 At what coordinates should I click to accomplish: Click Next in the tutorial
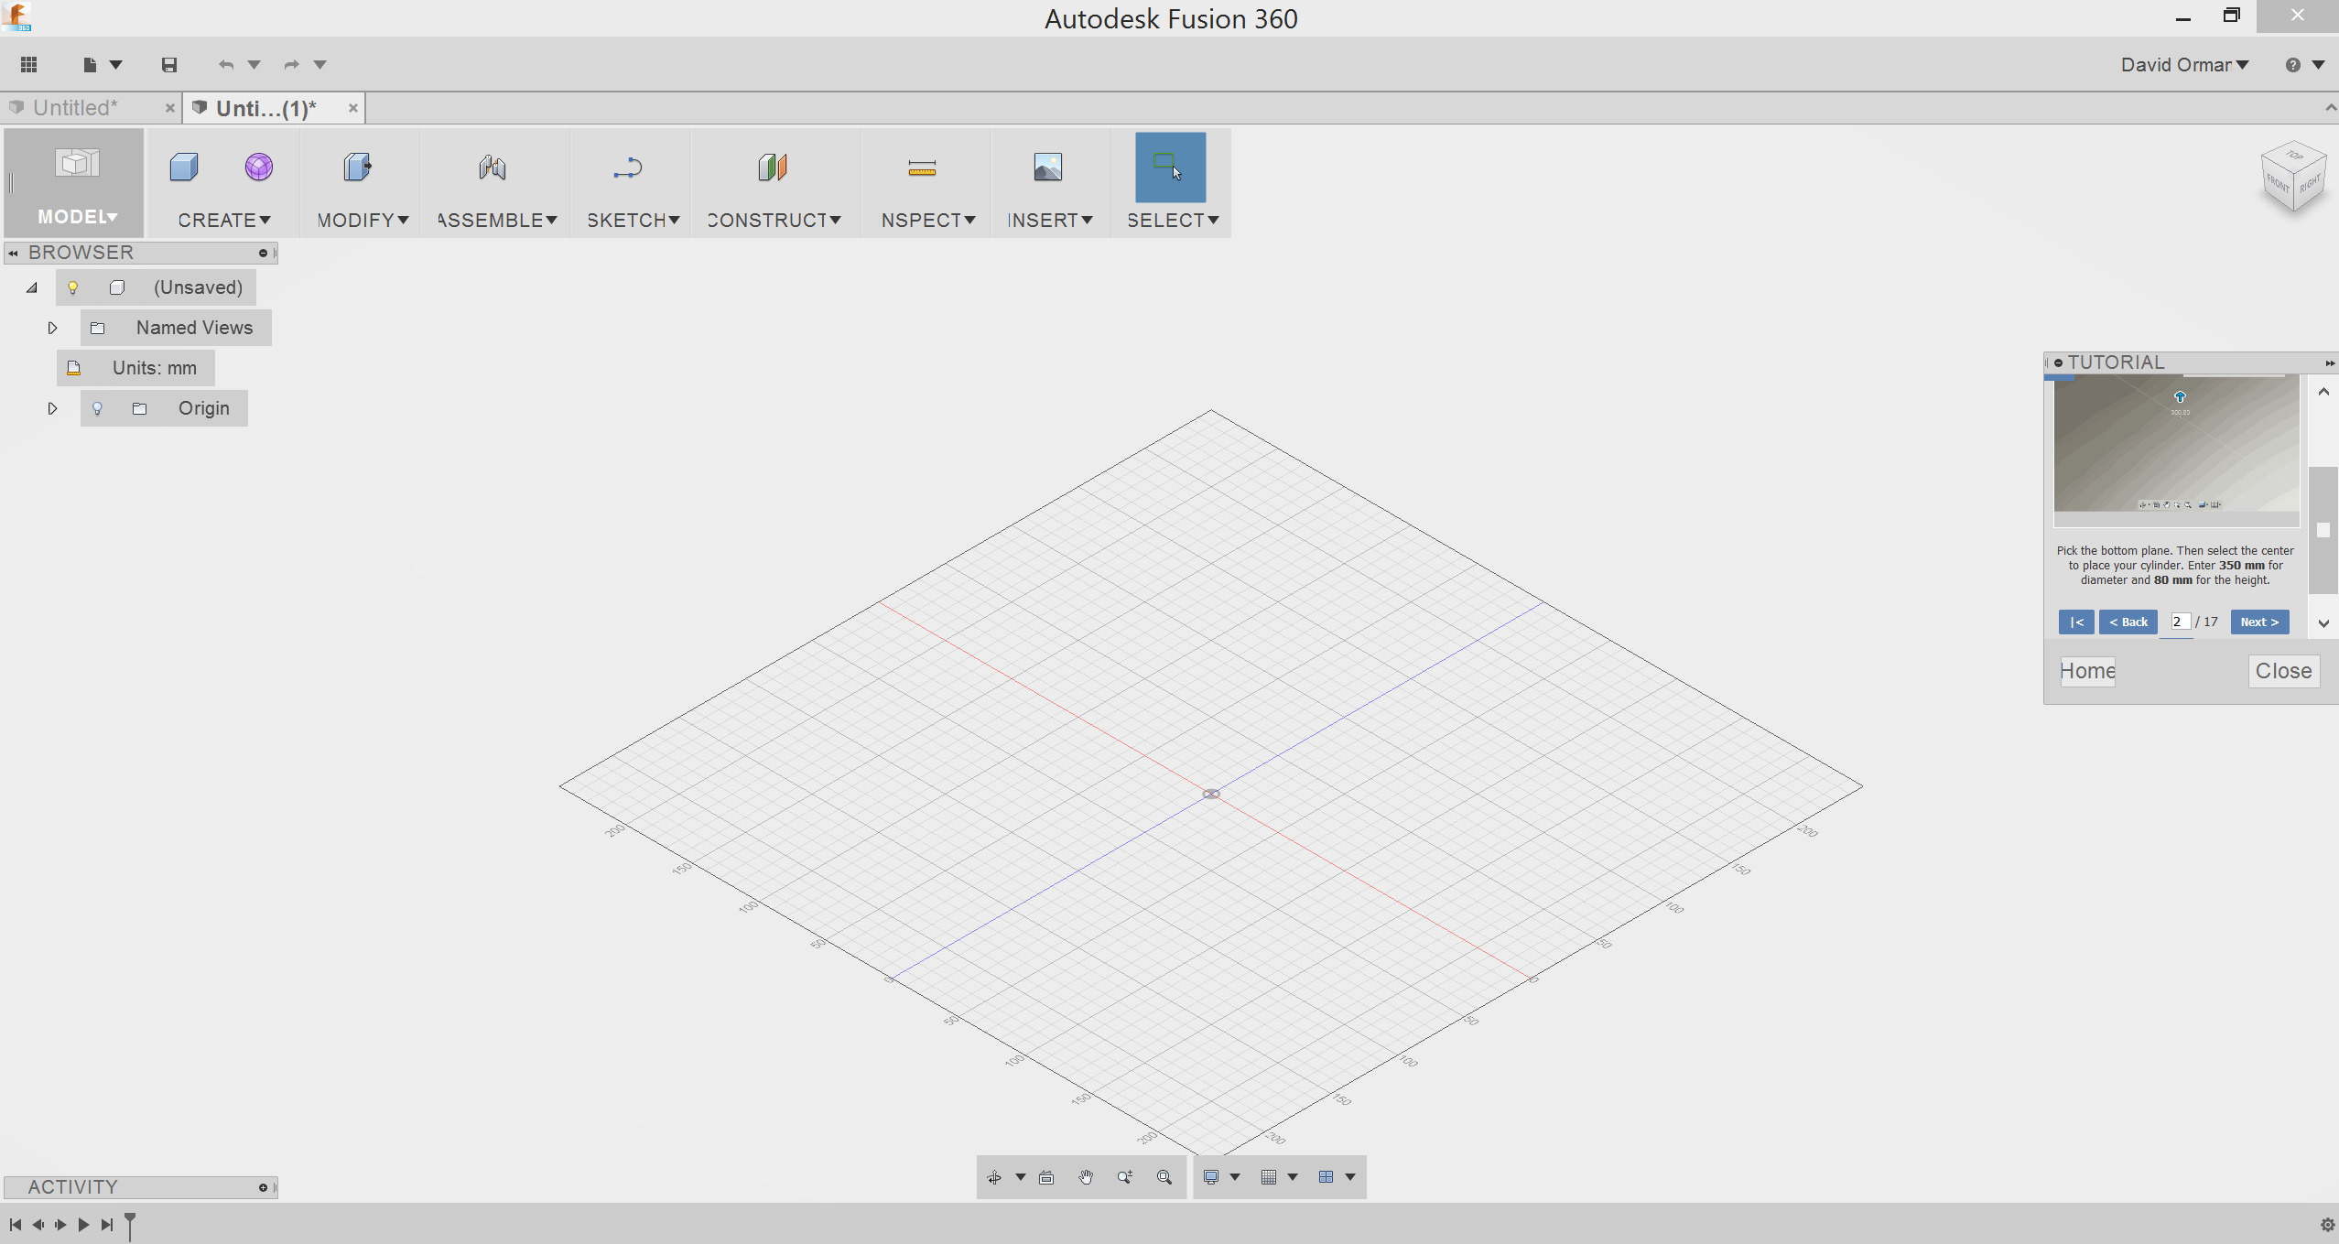pos(2259,622)
